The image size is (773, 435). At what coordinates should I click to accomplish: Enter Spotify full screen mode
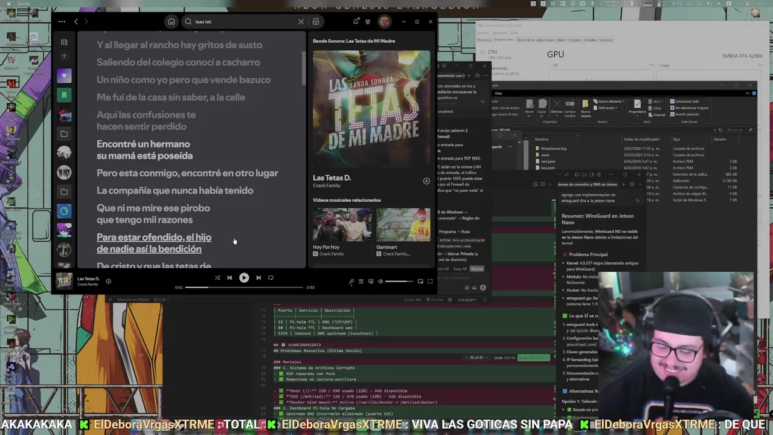pos(430,282)
